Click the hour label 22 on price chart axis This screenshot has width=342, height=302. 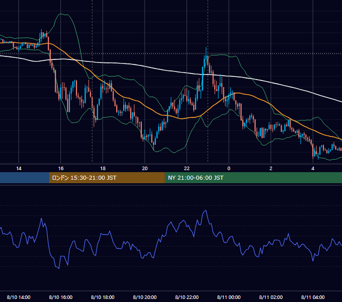[187, 169]
